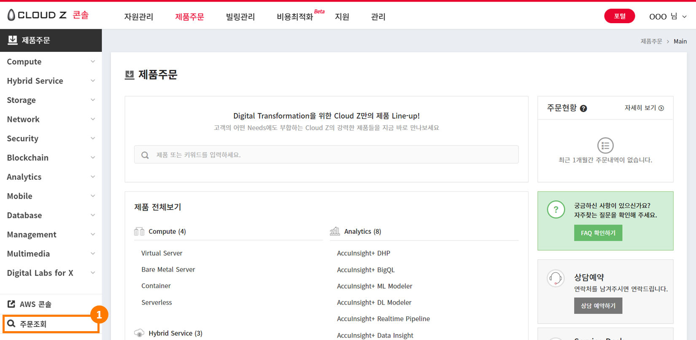Expand the Digital Labs for X section
The width and height of the screenshot is (696, 340).
pos(51,273)
